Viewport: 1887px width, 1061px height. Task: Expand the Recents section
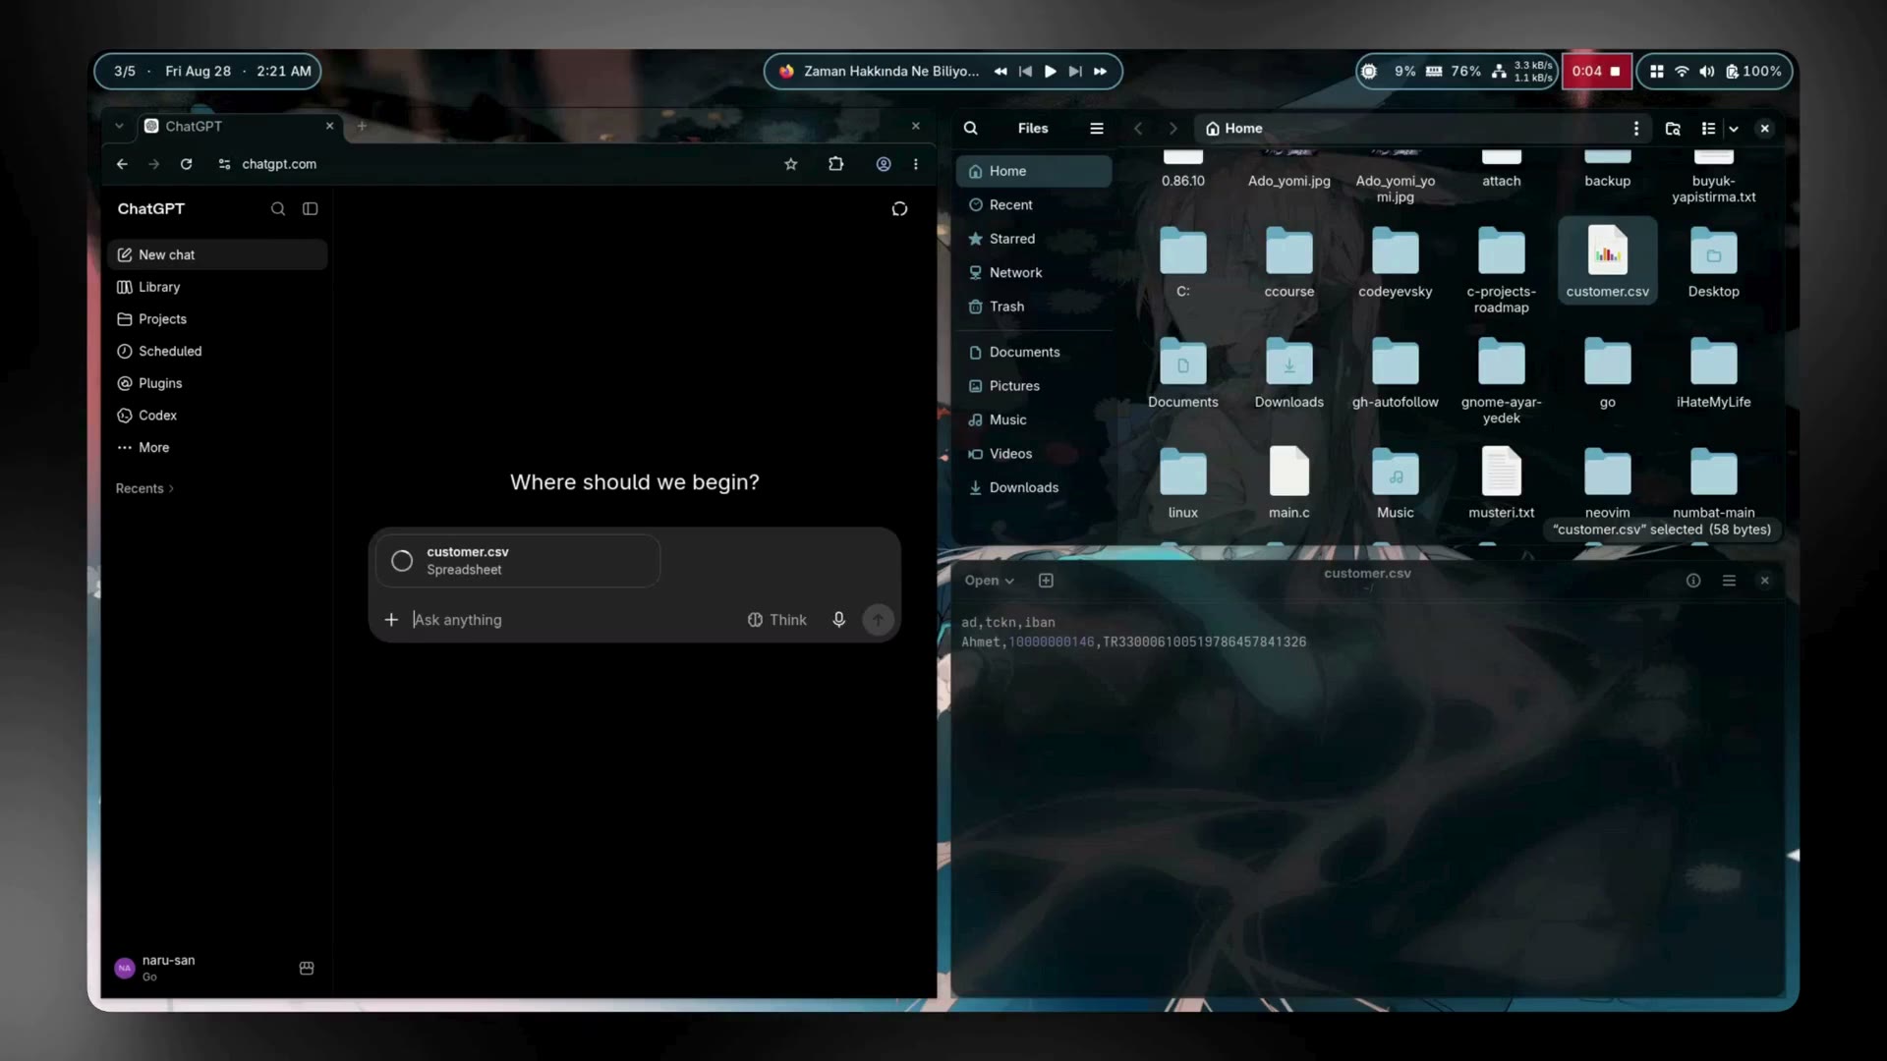pyautogui.click(x=144, y=488)
